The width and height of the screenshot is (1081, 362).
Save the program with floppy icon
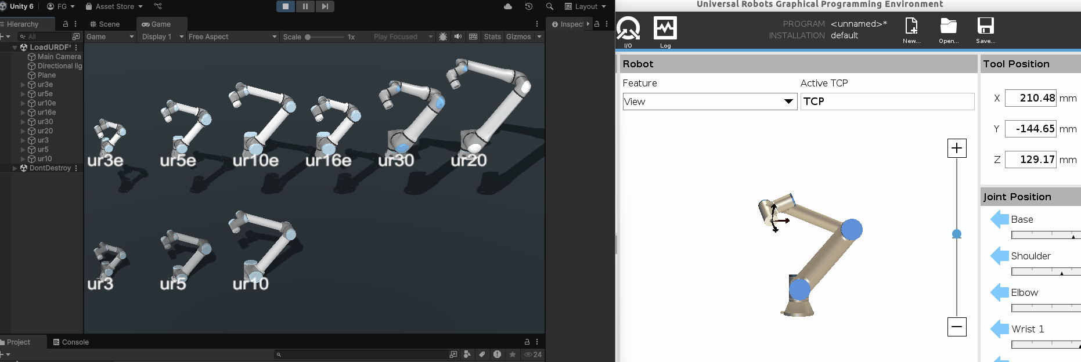(986, 30)
